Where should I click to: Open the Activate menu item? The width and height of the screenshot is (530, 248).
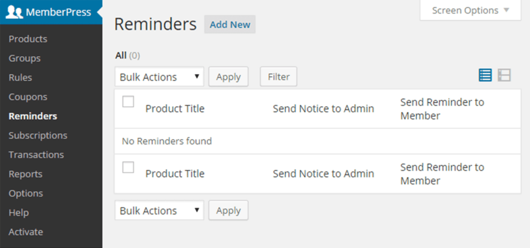26,232
